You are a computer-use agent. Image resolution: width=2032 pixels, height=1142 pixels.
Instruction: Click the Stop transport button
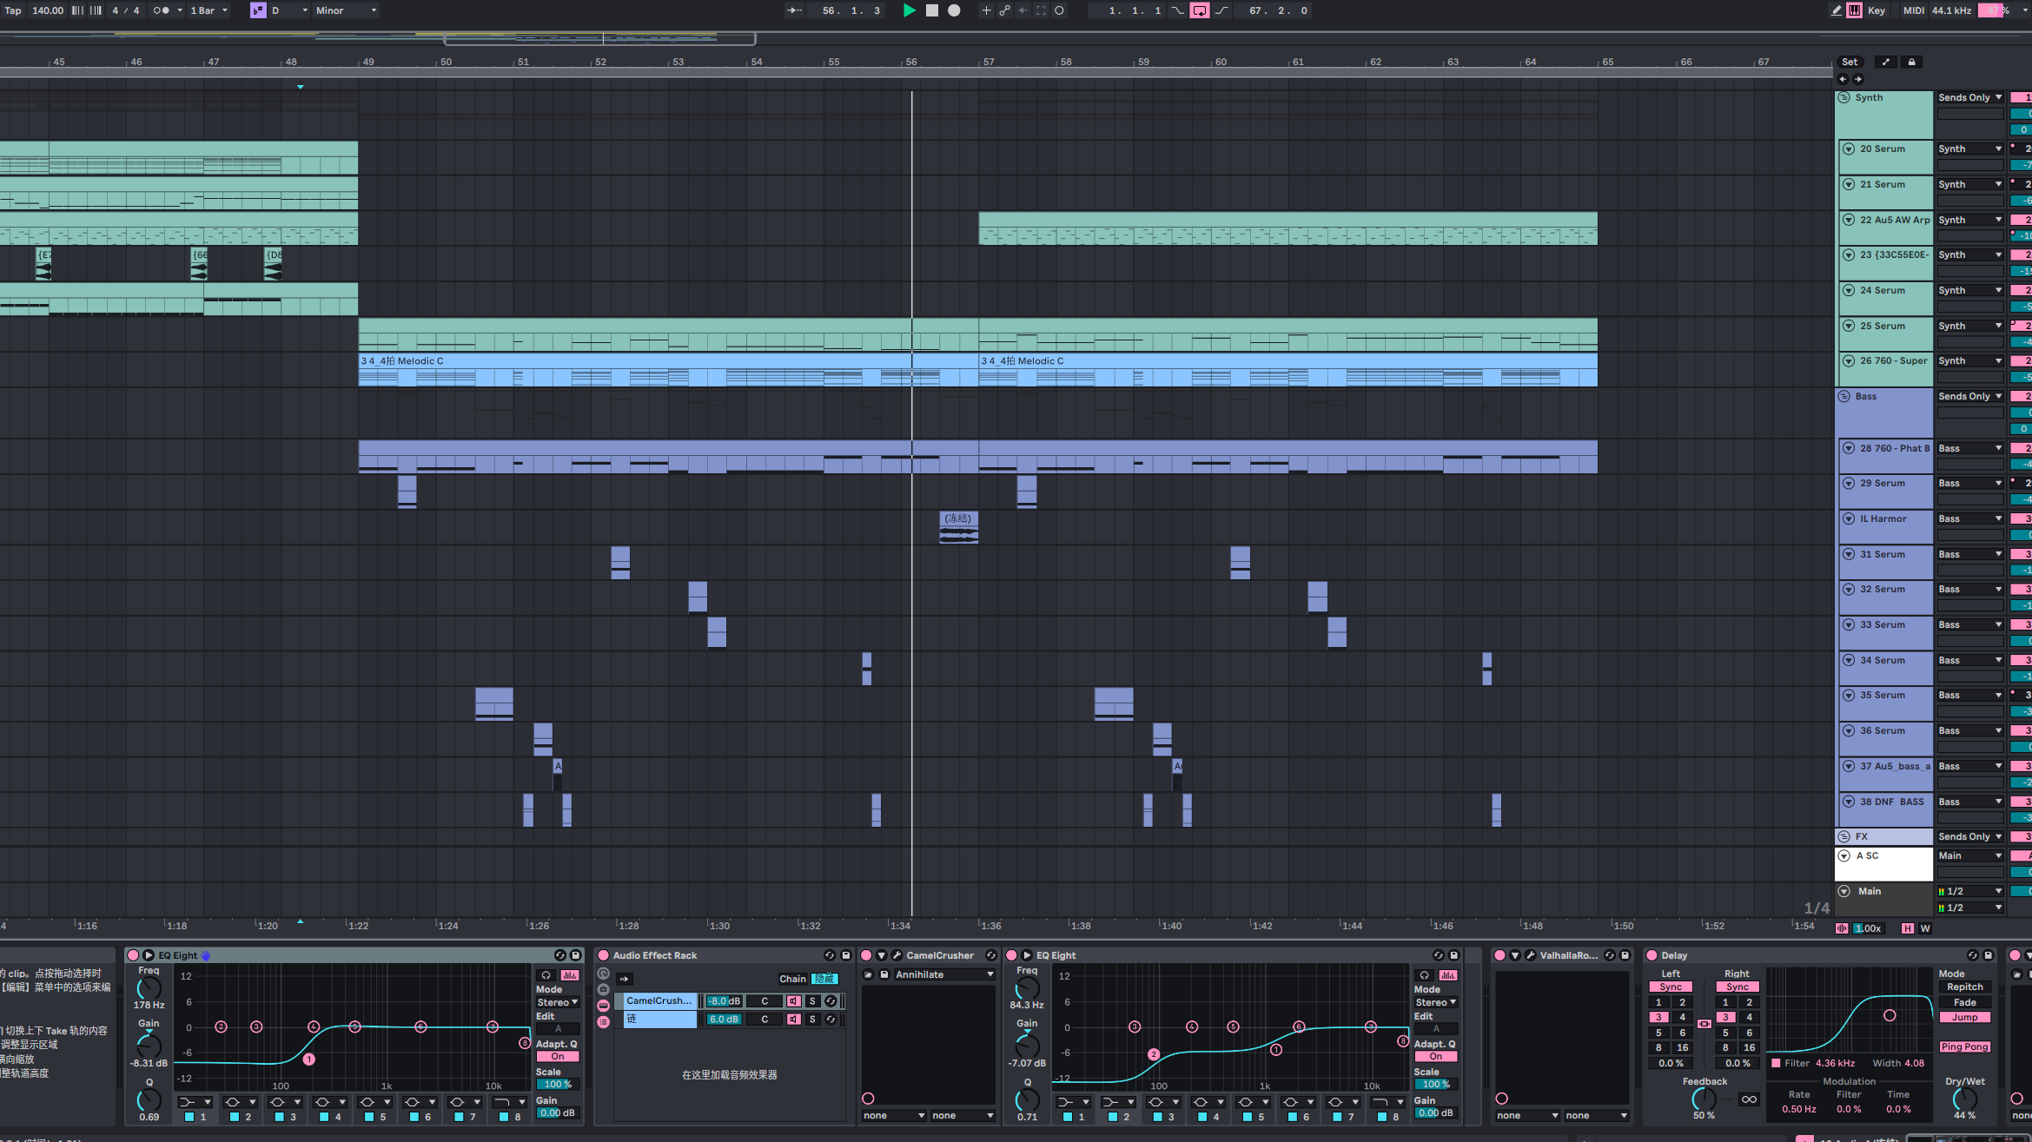[x=931, y=10]
